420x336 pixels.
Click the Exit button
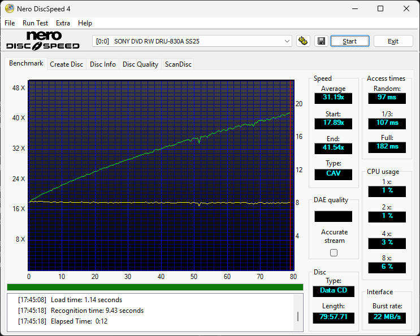coord(393,41)
